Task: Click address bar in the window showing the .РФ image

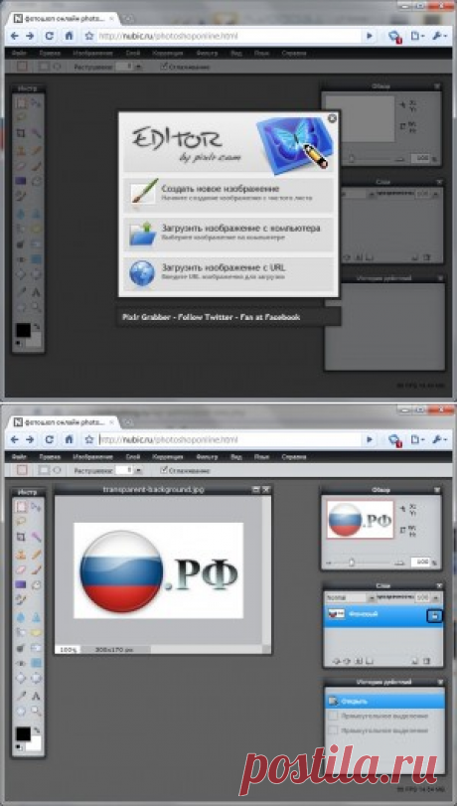Action: 228,440
